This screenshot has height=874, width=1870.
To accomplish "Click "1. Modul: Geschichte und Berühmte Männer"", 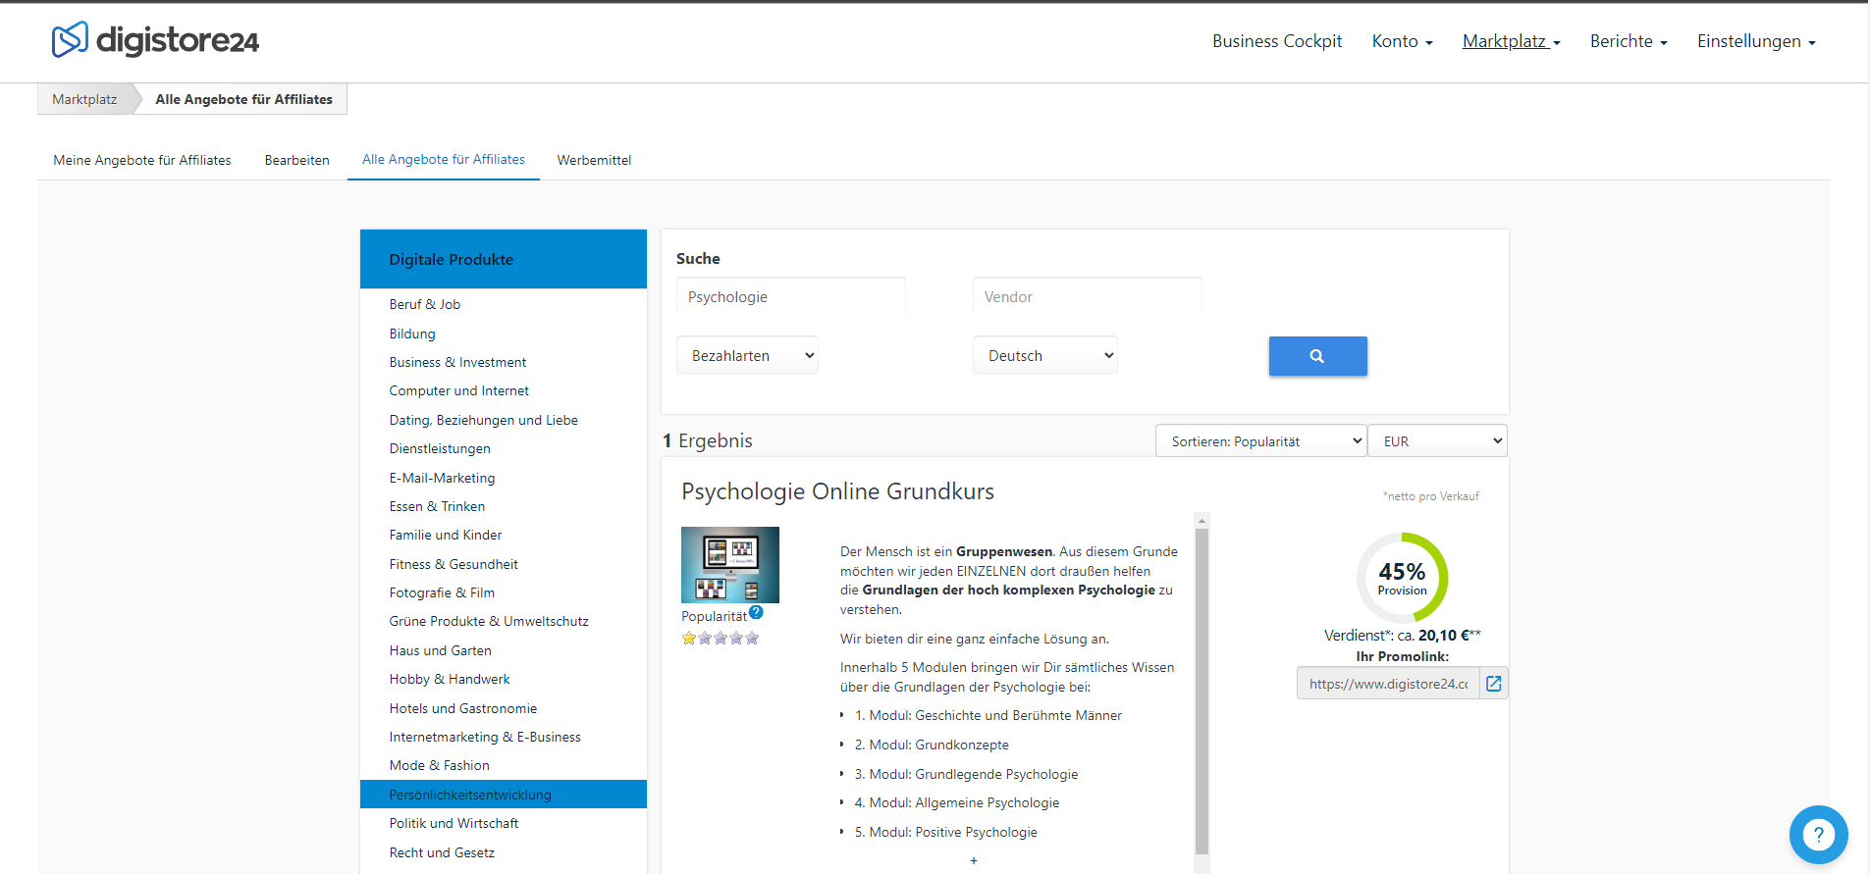I will point(988,715).
